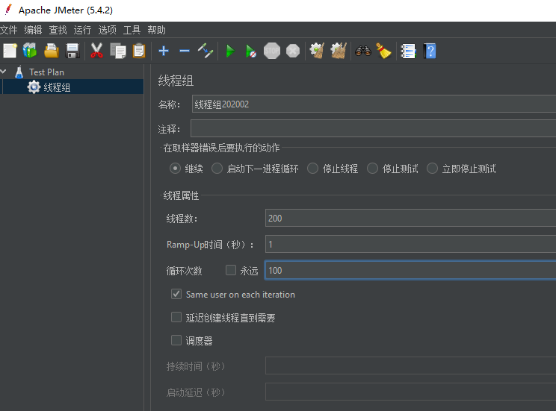Click Start no pauses icon
Image resolution: width=556 pixels, height=411 pixels.
(x=251, y=51)
